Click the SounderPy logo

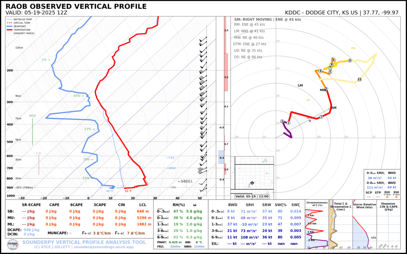(13, 243)
